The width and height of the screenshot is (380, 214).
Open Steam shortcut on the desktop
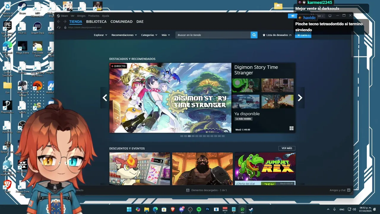[22, 8]
